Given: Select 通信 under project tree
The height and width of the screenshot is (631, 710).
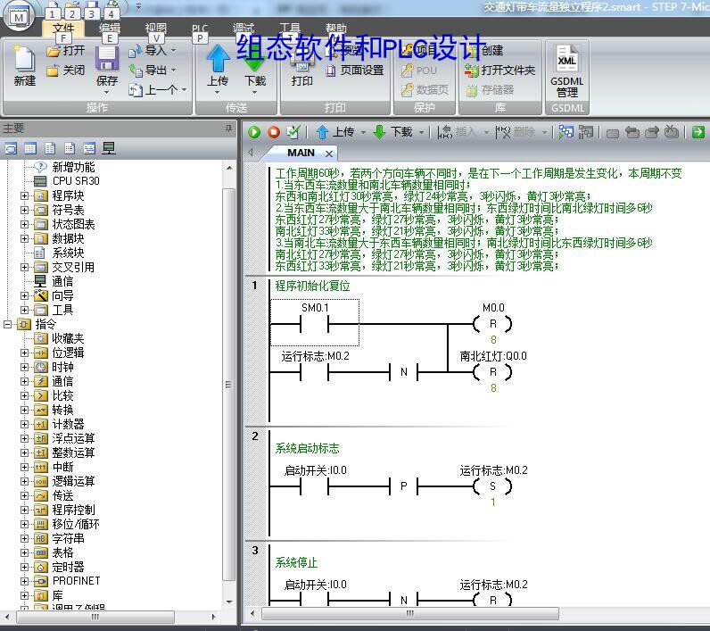Looking at the screenshot, I should [x=62, y=281].
